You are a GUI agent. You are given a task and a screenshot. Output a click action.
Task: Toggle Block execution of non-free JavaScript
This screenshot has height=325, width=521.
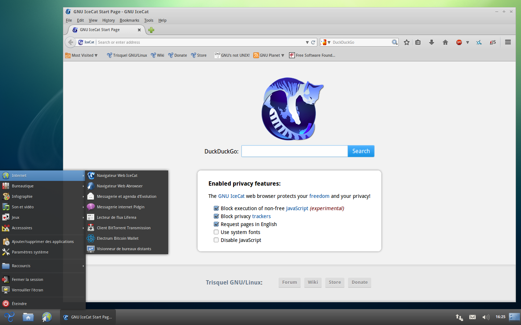(216, 208)
